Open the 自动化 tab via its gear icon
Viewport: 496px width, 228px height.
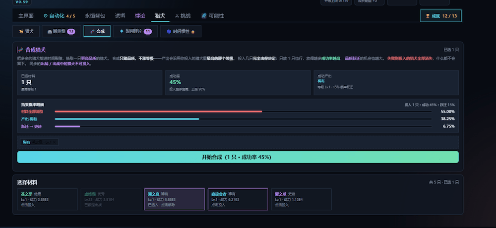[46, 16]
